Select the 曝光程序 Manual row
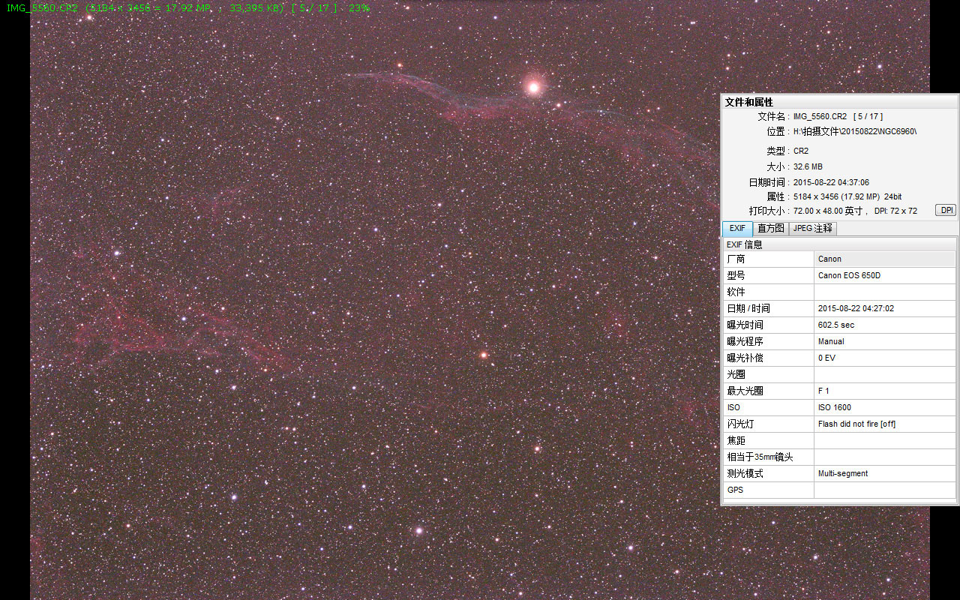Image resolution: width=960 pixels, height=600 pixels. pos(838,341)
